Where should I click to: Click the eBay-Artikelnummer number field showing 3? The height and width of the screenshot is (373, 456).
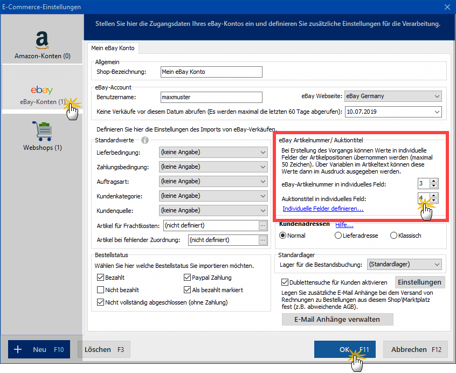pyautogui.click(x=424, y=183)
